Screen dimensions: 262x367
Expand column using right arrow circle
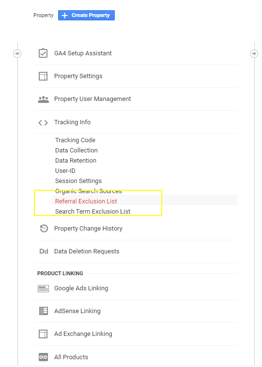pos(254,53)
